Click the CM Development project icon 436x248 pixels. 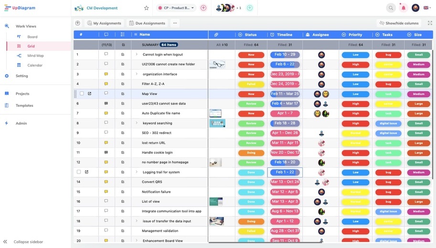[x=79, y=8]
